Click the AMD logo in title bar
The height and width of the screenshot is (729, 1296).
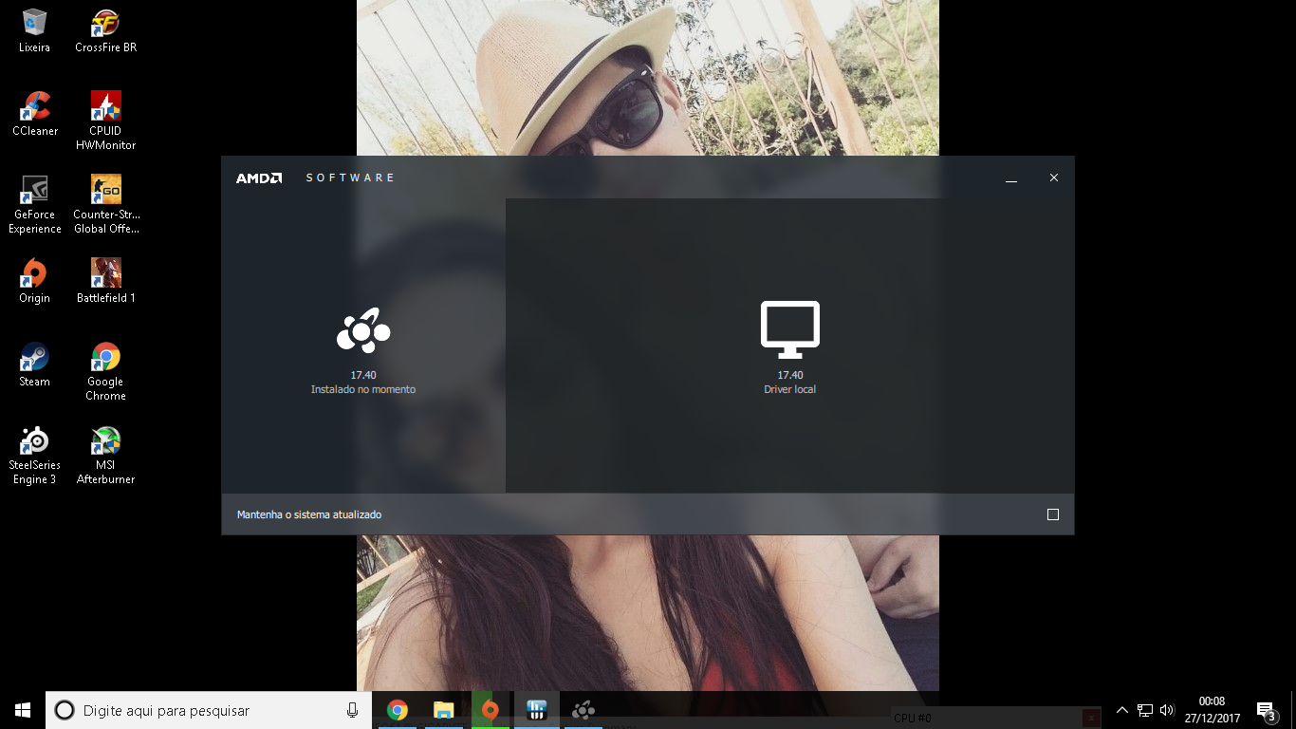259,178
